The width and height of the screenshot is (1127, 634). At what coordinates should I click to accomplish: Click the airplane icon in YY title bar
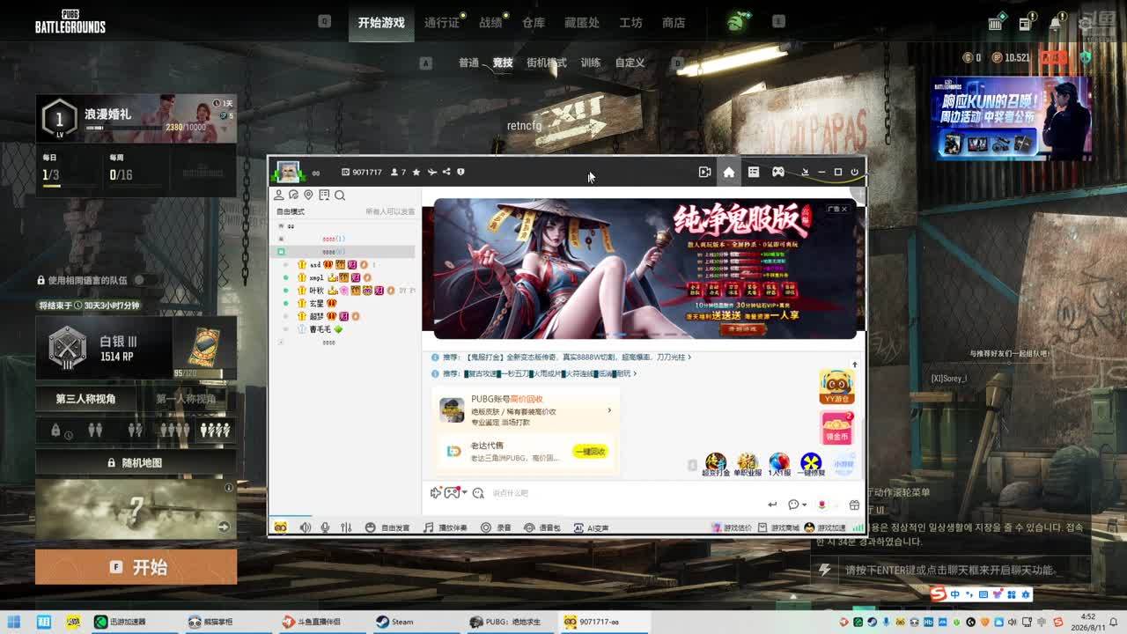(431, 172)
